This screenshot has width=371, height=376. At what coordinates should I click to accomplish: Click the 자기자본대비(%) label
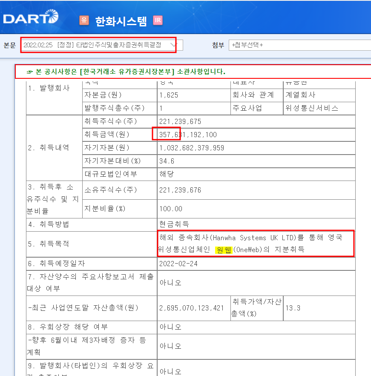(x=112, y=161)
